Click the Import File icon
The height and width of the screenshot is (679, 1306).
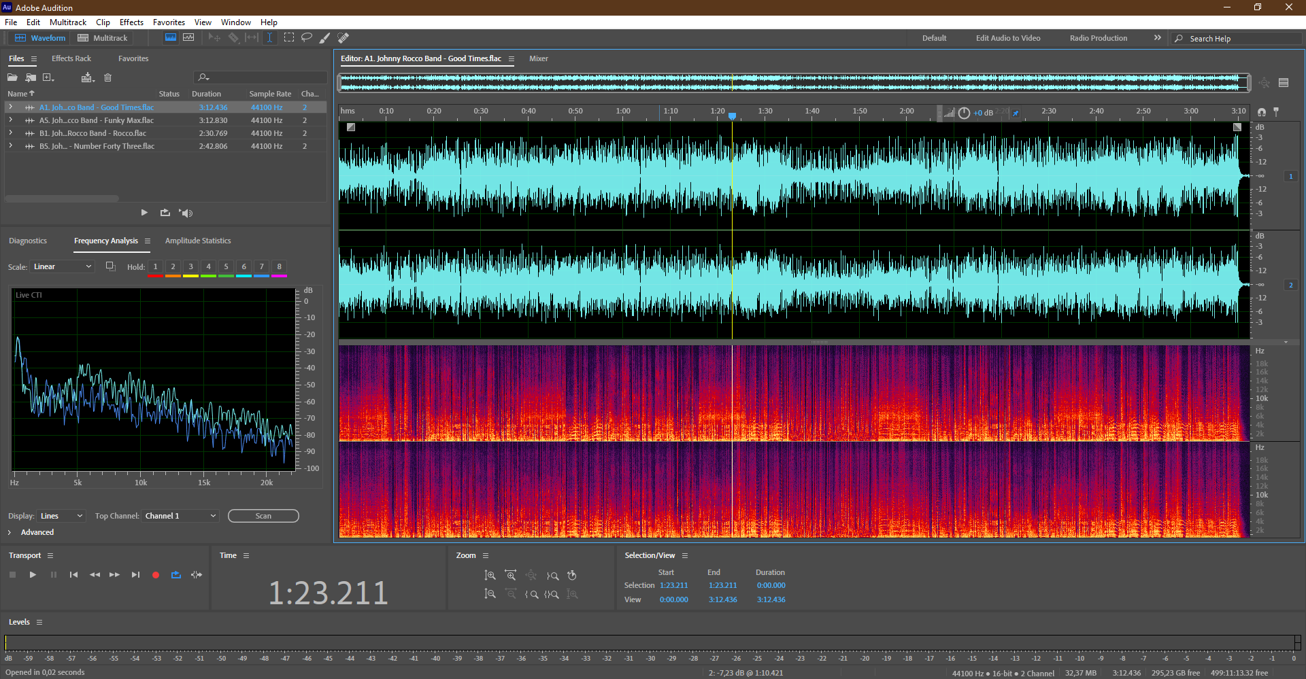[31, 77]
